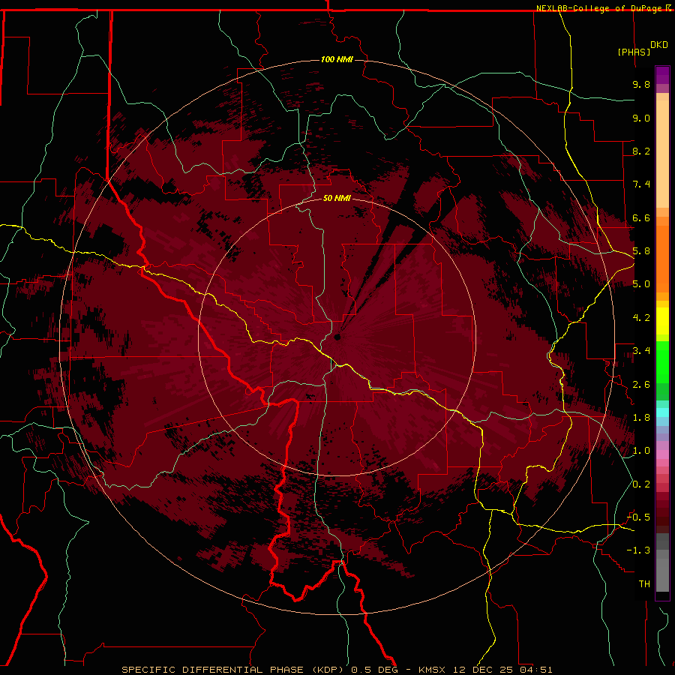Click the SPECIFIC DIFFERENTIAL PHASE (KDP) product title
This screenshot has width=675, height=675.
[x=232, y=670]
